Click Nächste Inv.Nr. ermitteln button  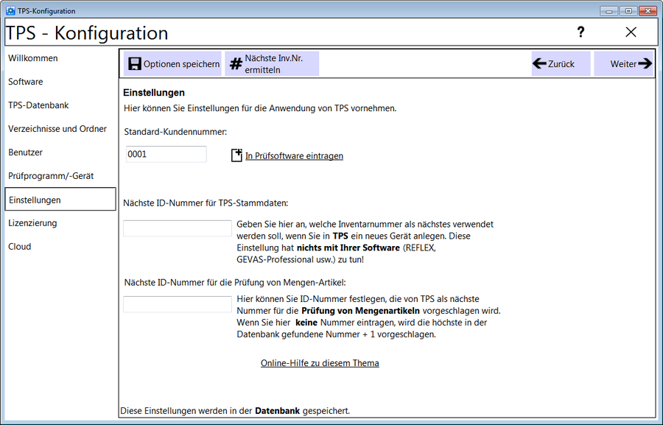pyautogui.click(x=272, y=64)
